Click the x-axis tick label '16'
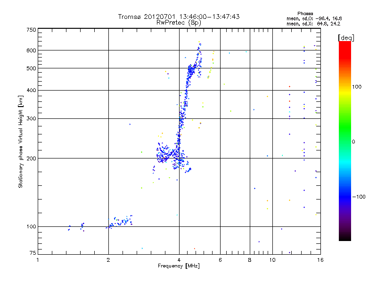This screenshot has width=377, height=283. [320, 260]
